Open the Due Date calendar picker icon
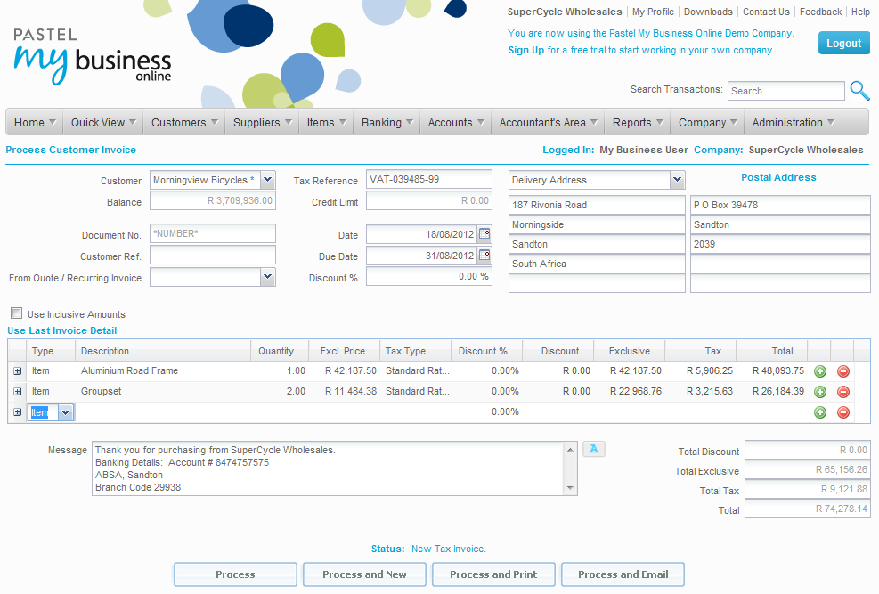The image size is (879, 594). pos(484,256)
